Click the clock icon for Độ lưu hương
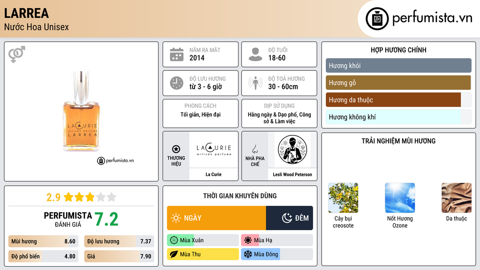This screenshot has width=480, height=270. pos(177,83)
